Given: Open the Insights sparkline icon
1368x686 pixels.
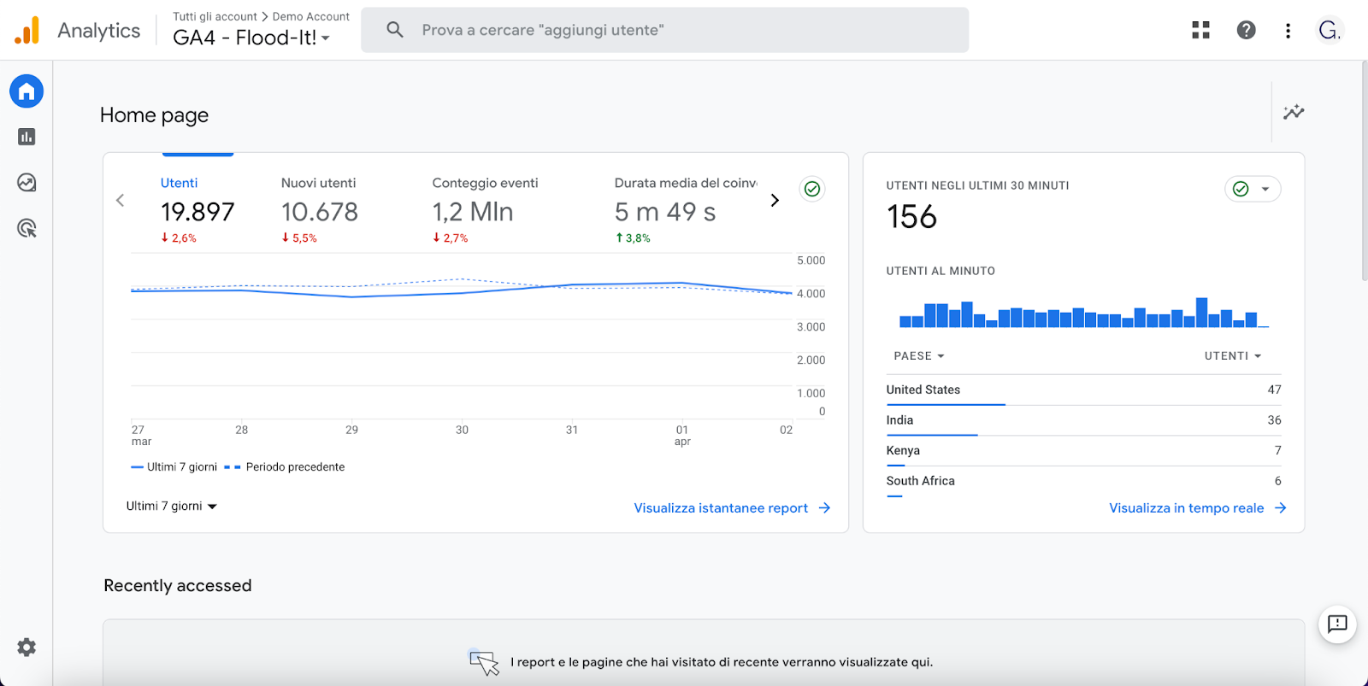Looking at the screenshot, I should (1294, 112).
